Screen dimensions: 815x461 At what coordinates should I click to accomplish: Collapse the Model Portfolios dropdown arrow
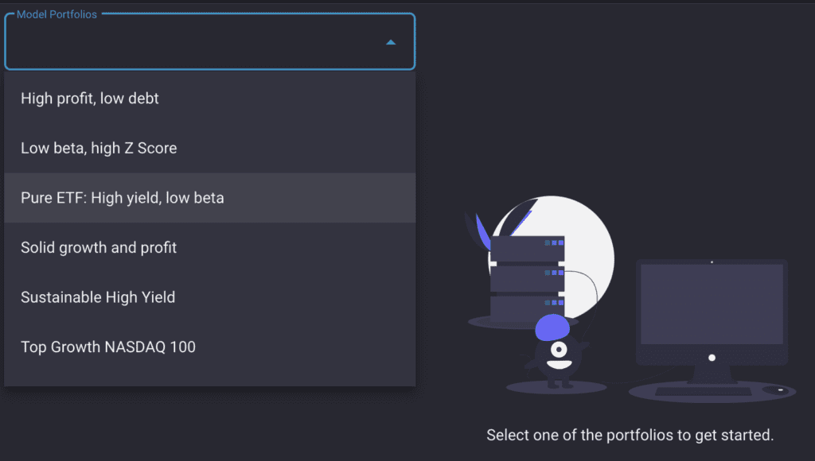391,42
